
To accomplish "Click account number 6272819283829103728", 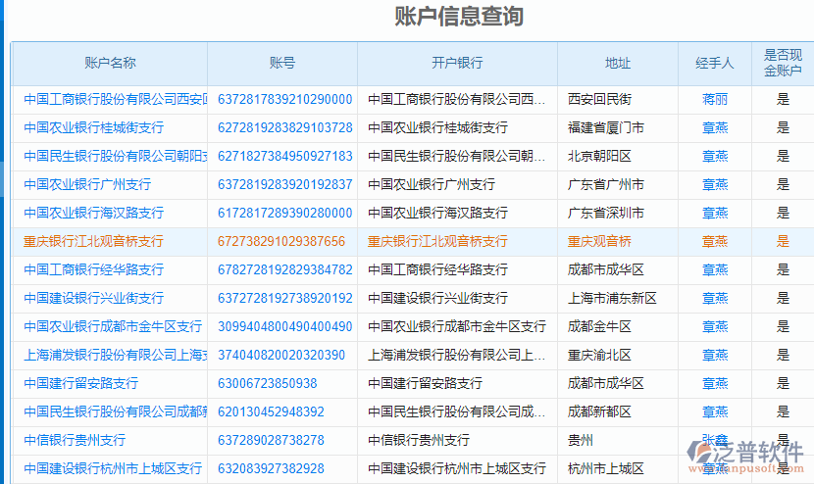I will coord(285,127).
